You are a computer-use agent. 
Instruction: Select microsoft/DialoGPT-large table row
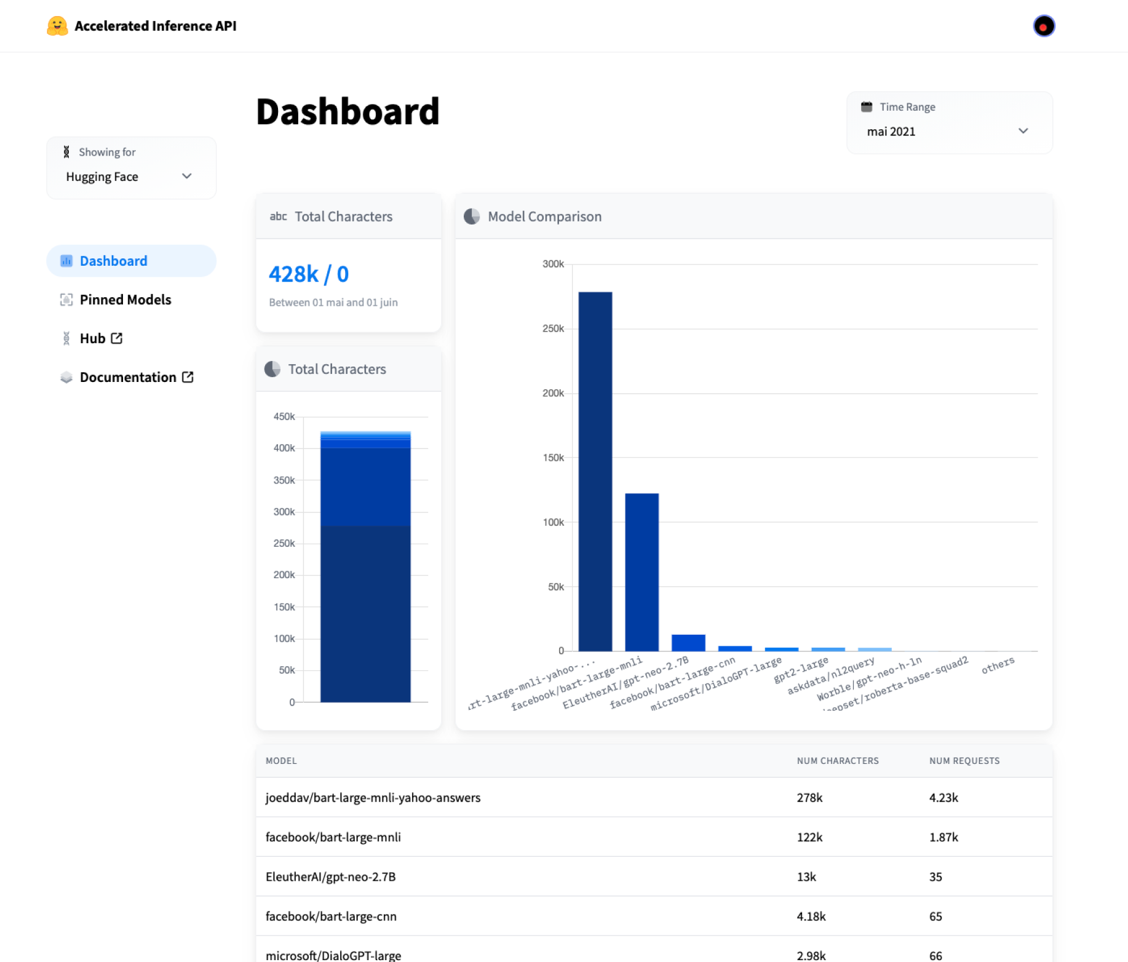click(x=654, y=950)
